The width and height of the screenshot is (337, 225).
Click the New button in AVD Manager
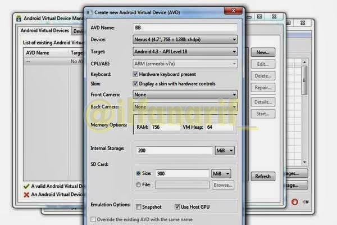[263, 52]
